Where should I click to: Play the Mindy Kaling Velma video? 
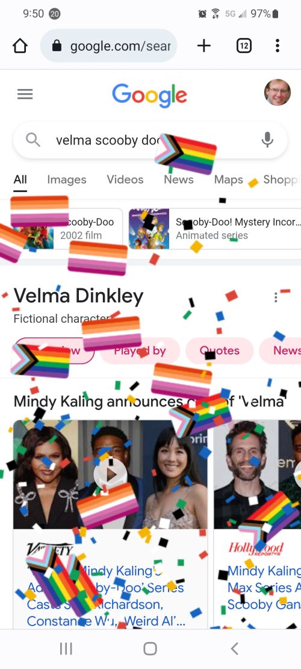tap(110, 475)
